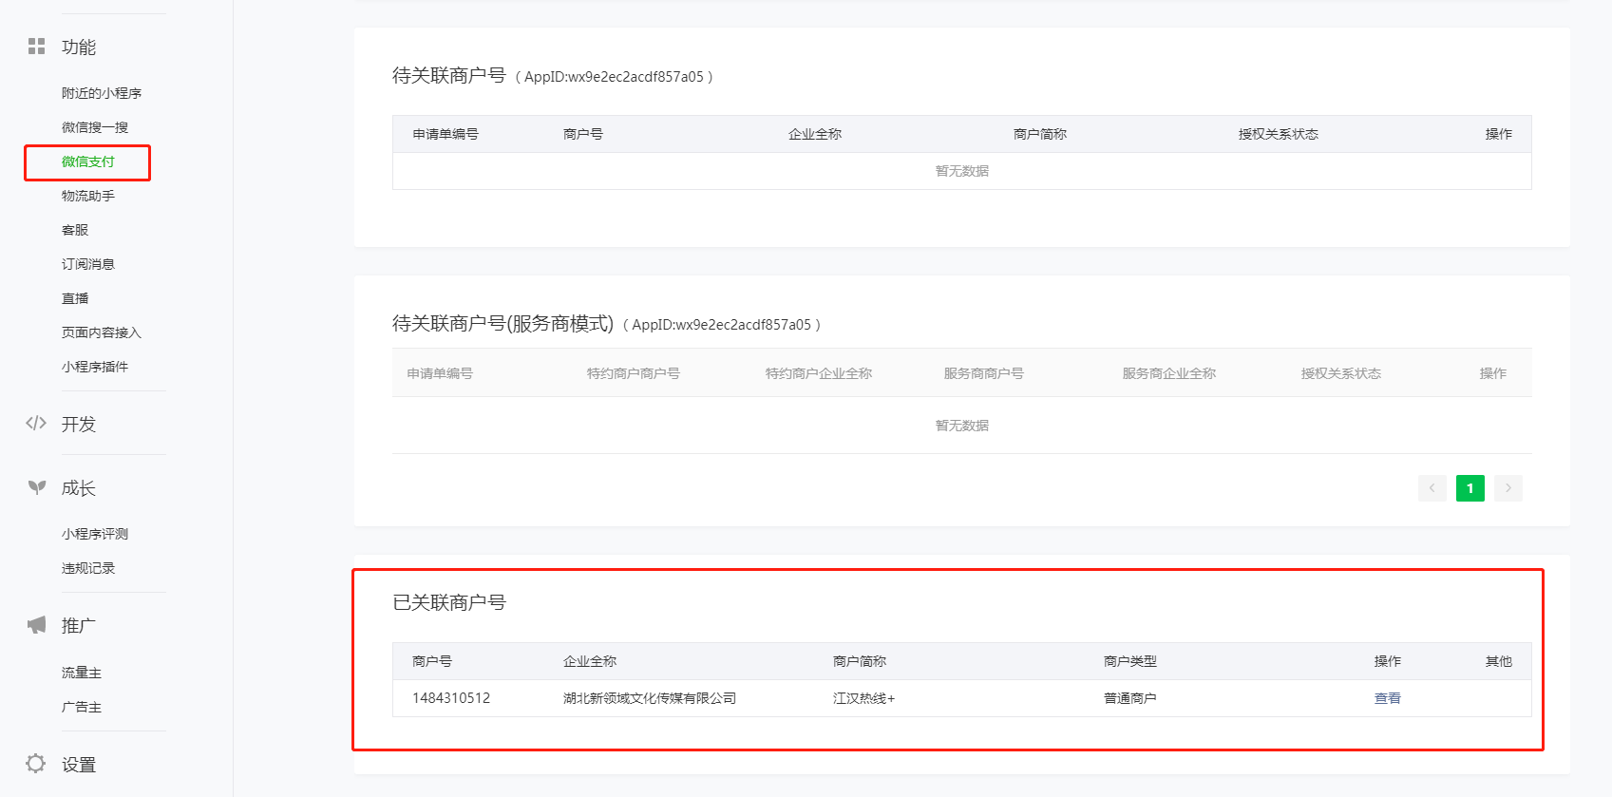This screenshot has height=797, width=1612.
Task: Click merchant number 1484310512 cell
Action: pyautogui.click(x=451, y=698)
